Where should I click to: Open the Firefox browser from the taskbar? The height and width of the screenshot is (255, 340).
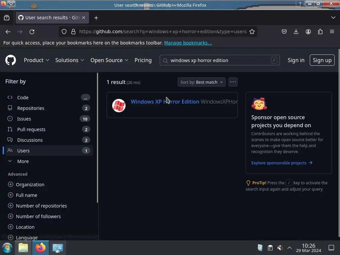41,248
